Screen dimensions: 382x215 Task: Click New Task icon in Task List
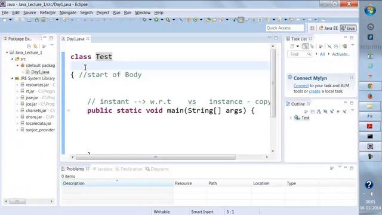click(x=292, y=47)
